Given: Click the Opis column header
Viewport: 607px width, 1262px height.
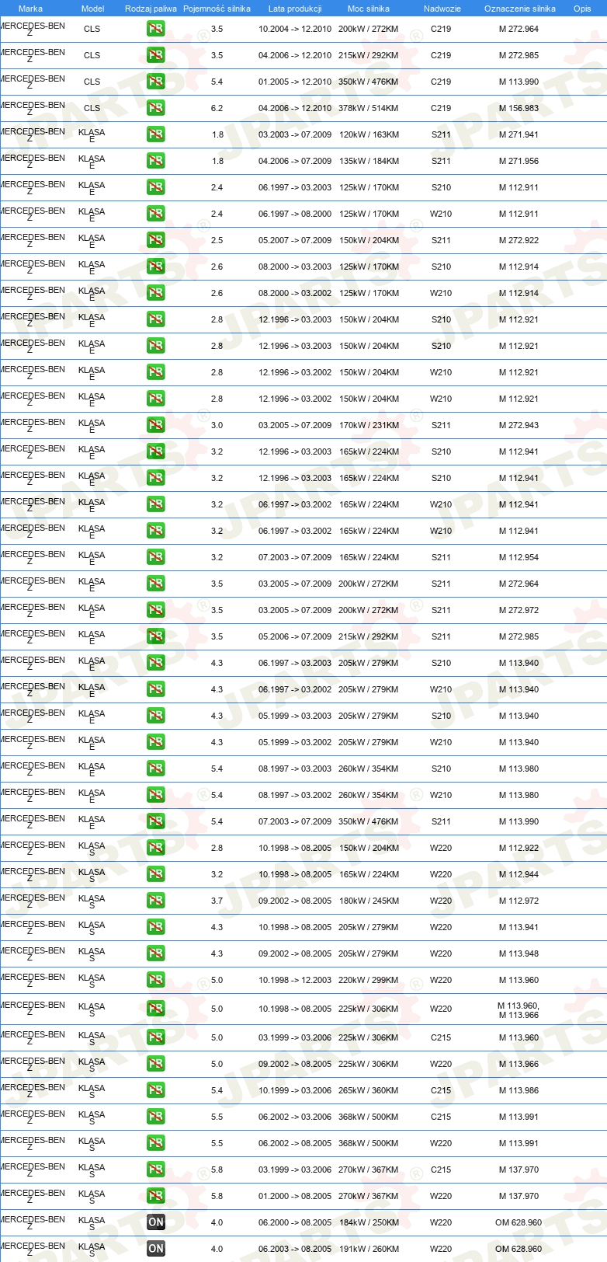Looking at the screenshot, I should 582,9.
